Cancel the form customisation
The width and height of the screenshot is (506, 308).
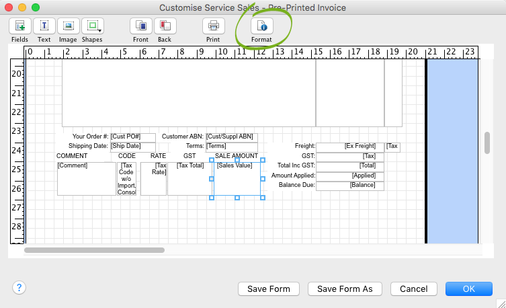pyautogui.click(x=413, y=288)
